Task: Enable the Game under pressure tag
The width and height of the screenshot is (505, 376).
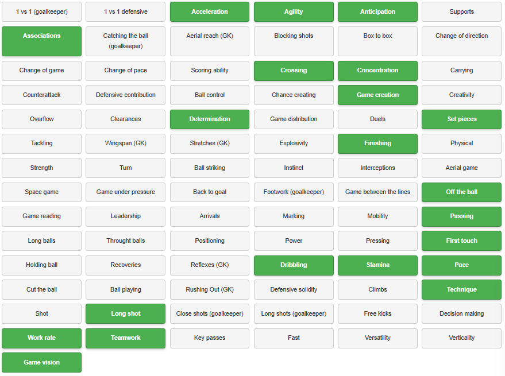Action: coord(125,192)
